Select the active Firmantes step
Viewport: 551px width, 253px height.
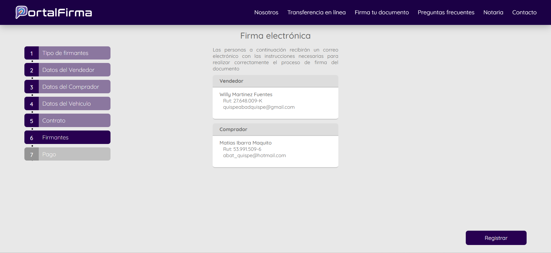click(67, 137)
